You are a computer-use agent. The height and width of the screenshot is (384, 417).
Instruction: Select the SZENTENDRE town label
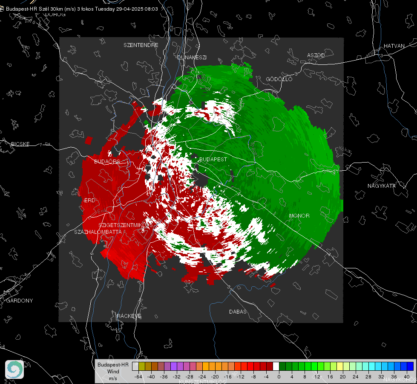tap(141, 45)
